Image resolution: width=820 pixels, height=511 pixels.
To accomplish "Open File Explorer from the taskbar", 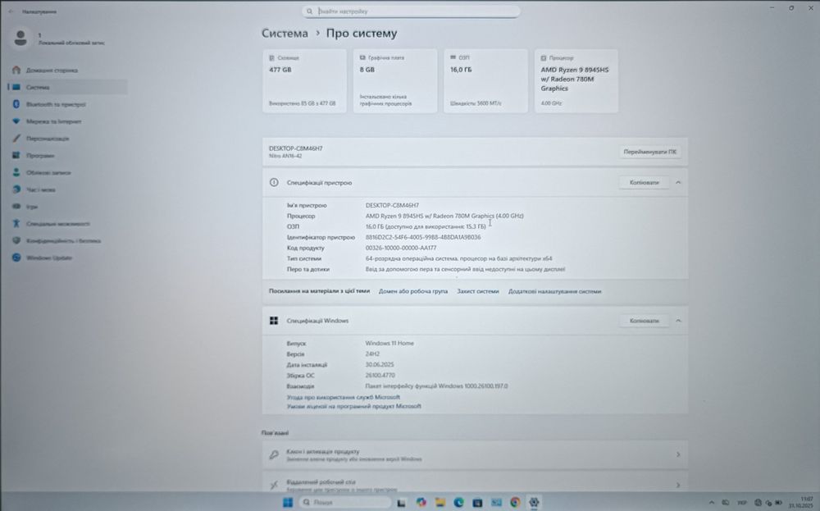I will pyautogui.click(x=440, y=502).
